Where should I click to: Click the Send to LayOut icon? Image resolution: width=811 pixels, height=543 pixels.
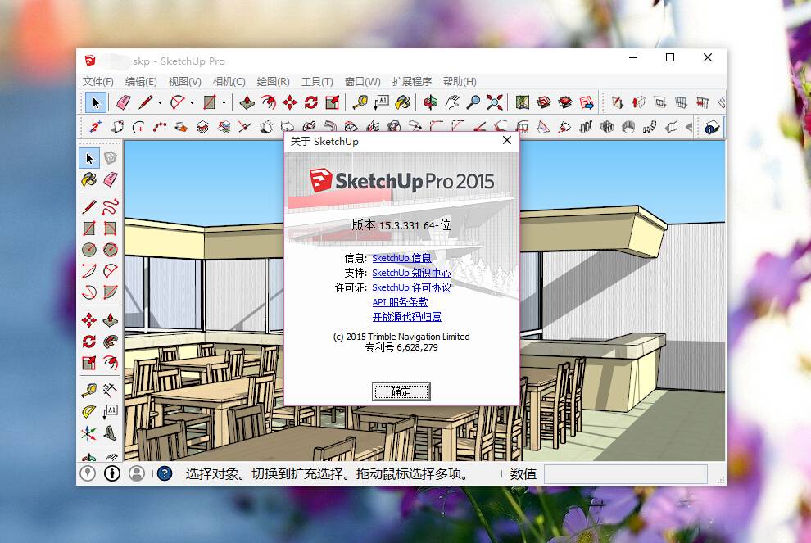587,102
